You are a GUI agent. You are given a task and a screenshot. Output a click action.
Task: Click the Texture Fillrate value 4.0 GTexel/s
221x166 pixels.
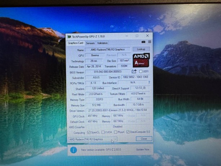point(138,93)
